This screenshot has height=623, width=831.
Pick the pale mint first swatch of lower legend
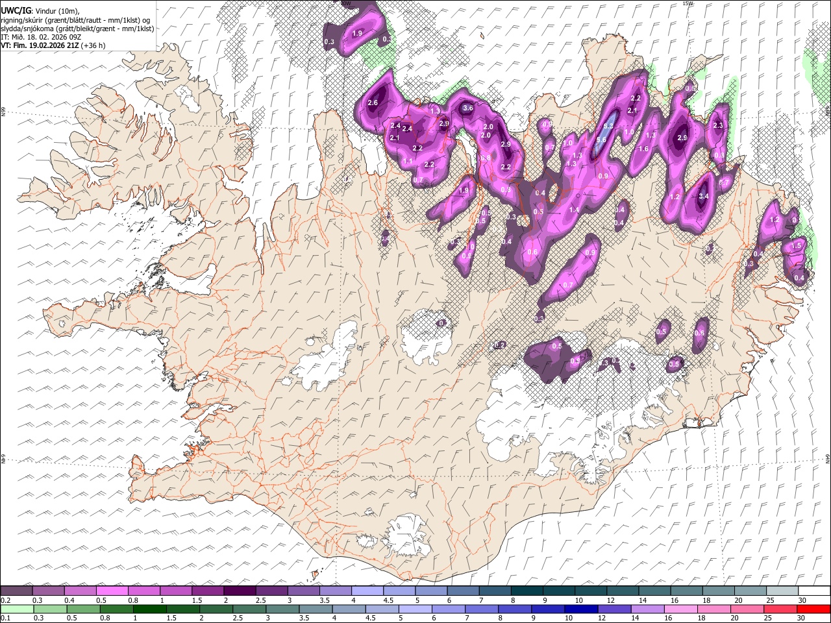pyautogui.click(x=17, y=609)
